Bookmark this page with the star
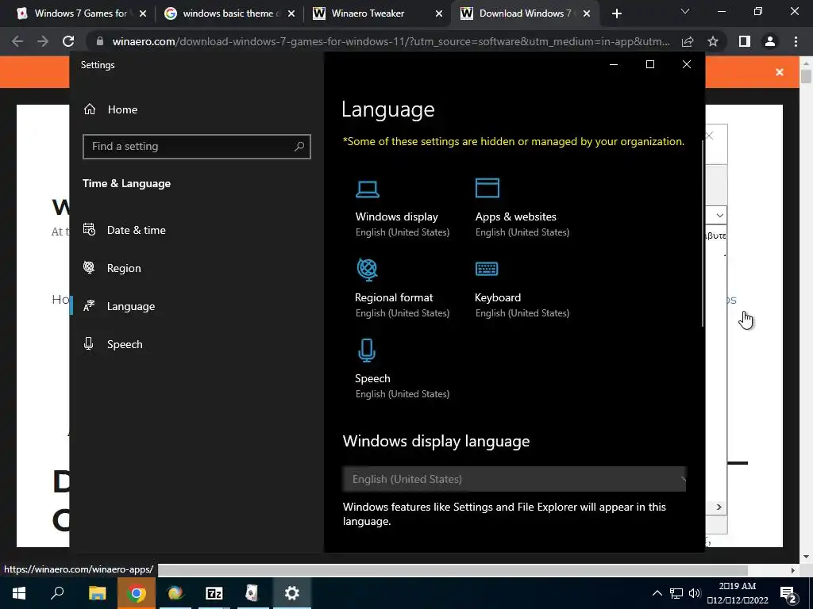This screenshot has height=609, width=813. [x=713, y=41]
